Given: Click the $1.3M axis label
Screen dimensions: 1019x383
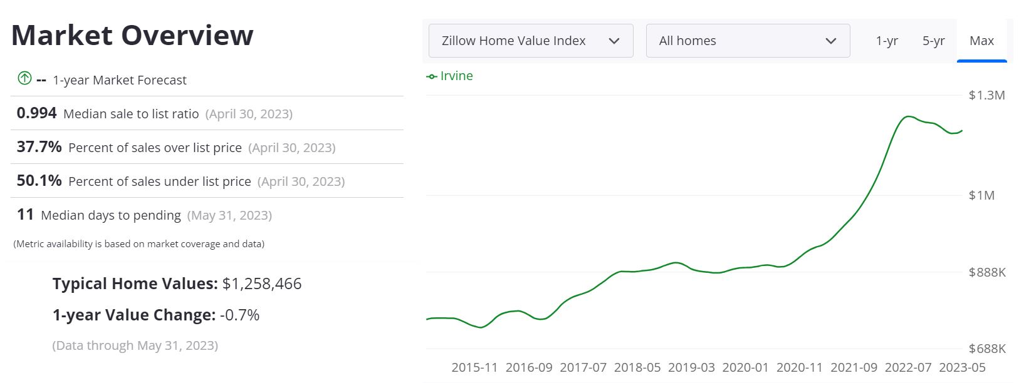Looking at the screenshot, I should click(x=987, y=95).
